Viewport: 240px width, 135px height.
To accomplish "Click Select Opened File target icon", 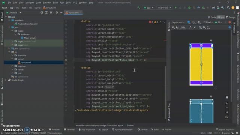I will (42, 12).
